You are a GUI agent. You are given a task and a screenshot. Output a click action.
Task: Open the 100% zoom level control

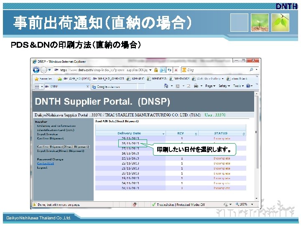(x=244, y=204)
